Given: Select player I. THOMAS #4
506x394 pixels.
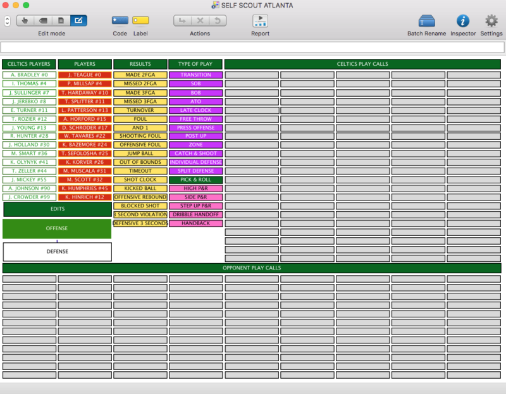Looking at the screenshot, I should click(29, 83).
